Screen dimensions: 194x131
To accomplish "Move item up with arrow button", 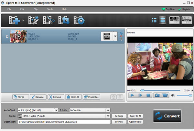I will (113, 97).
